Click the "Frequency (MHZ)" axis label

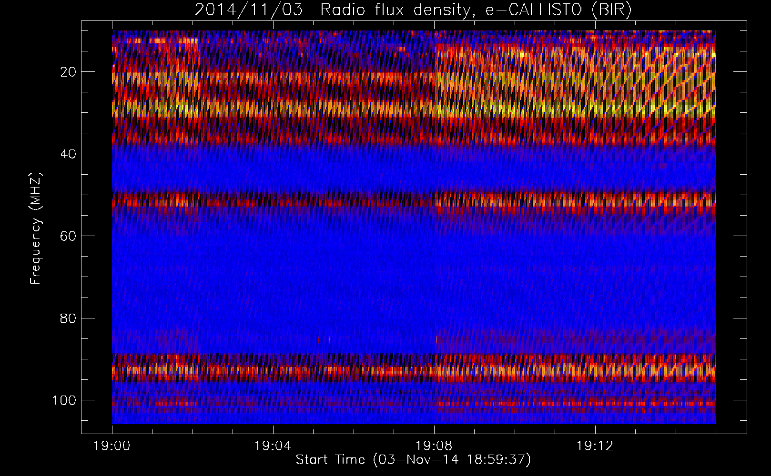click(x=36, y=228)
